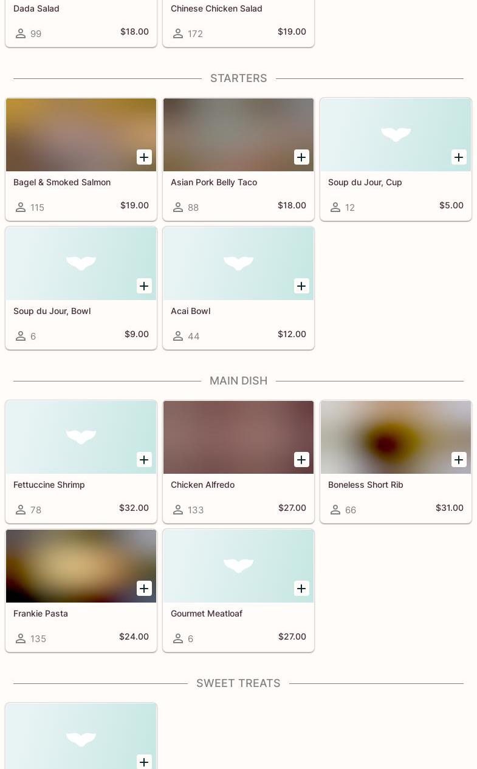Image resolution: width=477 pixels, height=769 pixels.
Task: Open Gourmet Meatloaf item details
Action: tap(207, 613)
